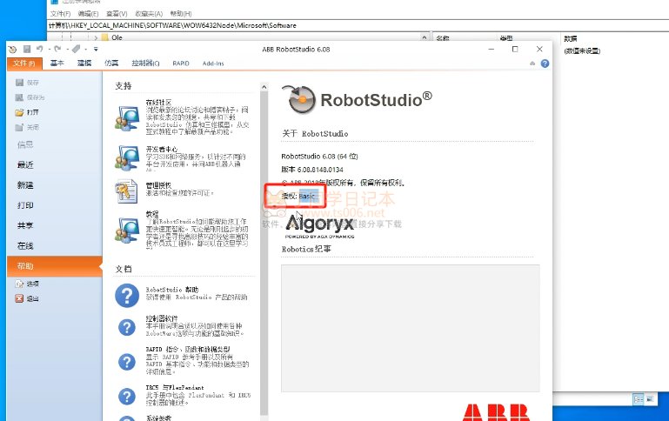The width and height of the screenshot is (669, 421).
Task: Click the RobotStudio app icon in title bar
Action: point(12,49)
